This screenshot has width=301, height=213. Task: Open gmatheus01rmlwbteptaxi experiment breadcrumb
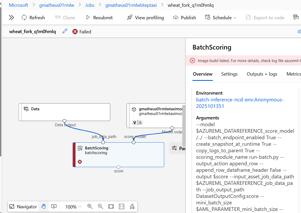(x=131, y=5)
